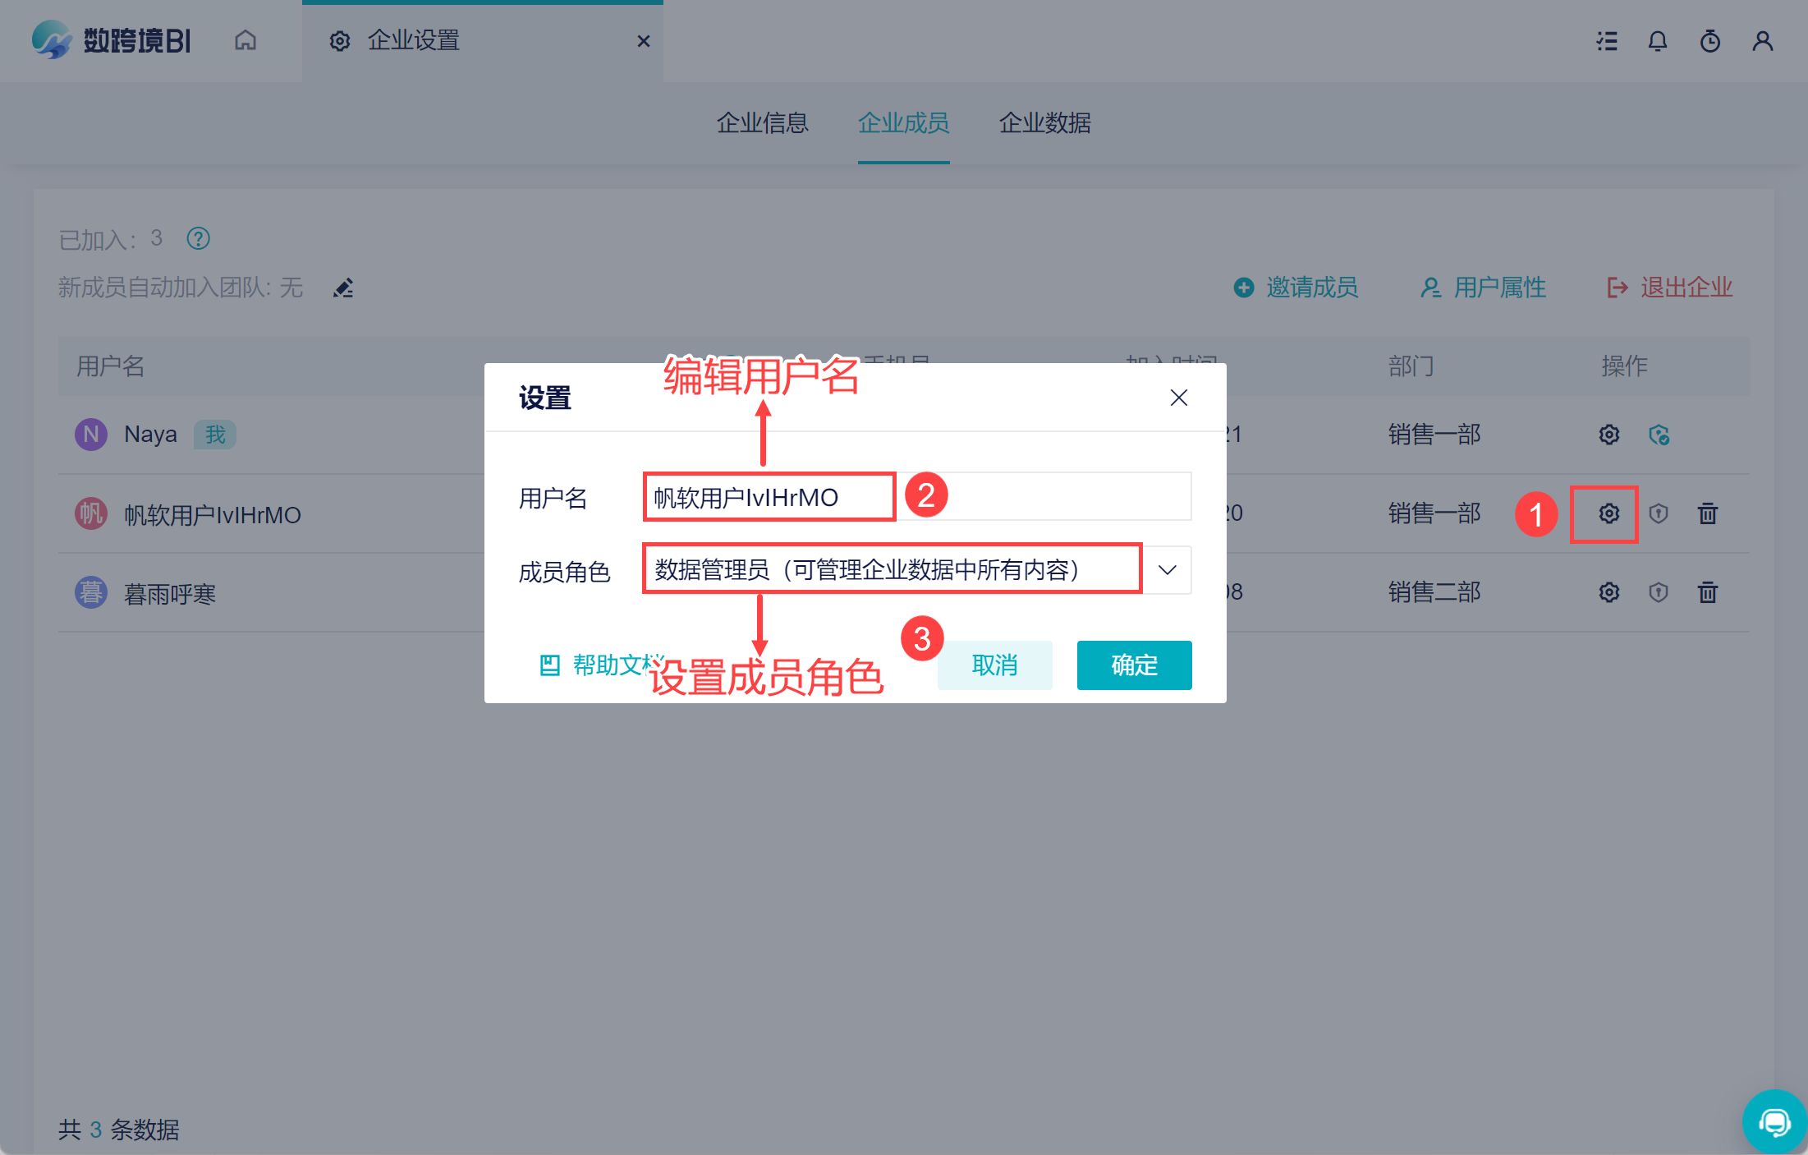Click edit pencil for auto-join team
The width and height of the screenshot is (1808, 1155).
coord(343,288)
